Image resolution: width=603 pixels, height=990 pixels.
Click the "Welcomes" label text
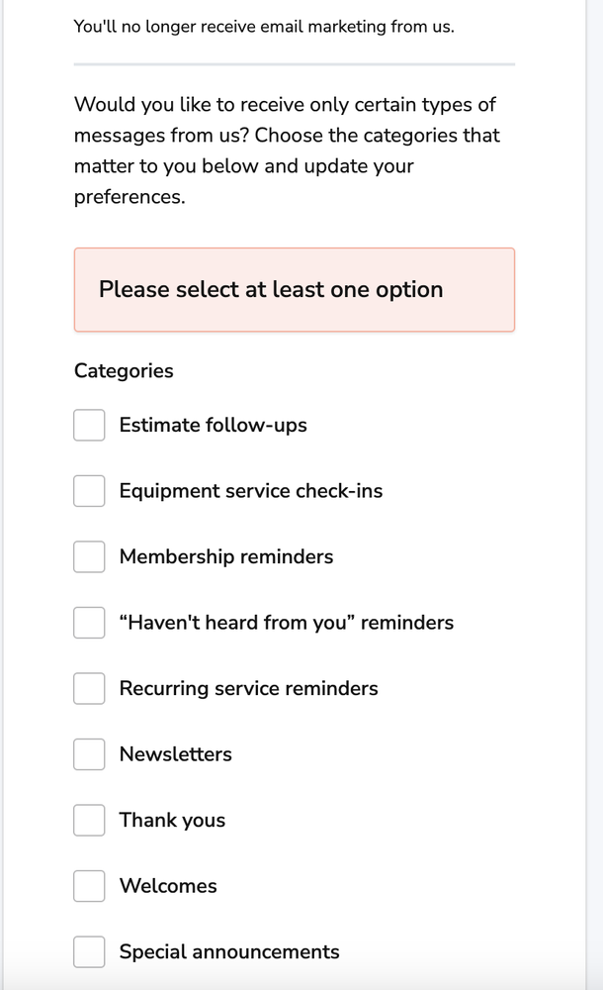point(167,886)
